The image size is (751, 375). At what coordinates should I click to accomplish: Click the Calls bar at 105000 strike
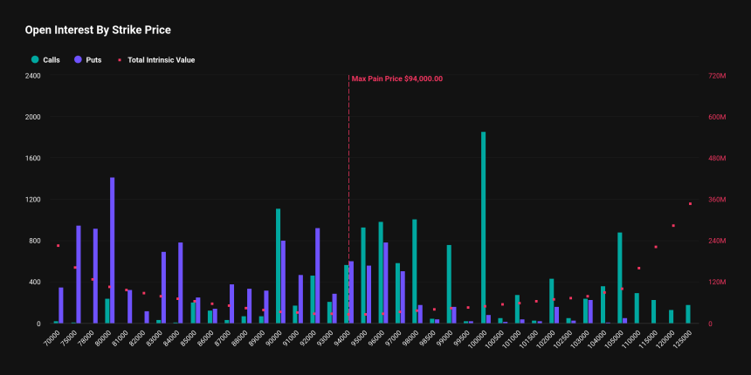tap(620, 278)
